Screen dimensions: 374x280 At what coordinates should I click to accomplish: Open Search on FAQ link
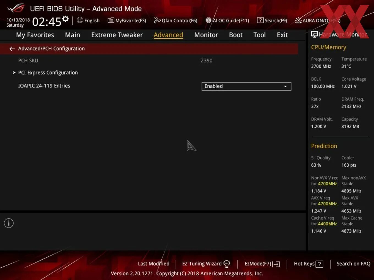(x=353, y=264)
